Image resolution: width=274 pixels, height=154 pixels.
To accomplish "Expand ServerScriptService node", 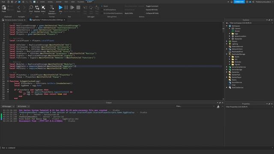I will tap(227, 67).
